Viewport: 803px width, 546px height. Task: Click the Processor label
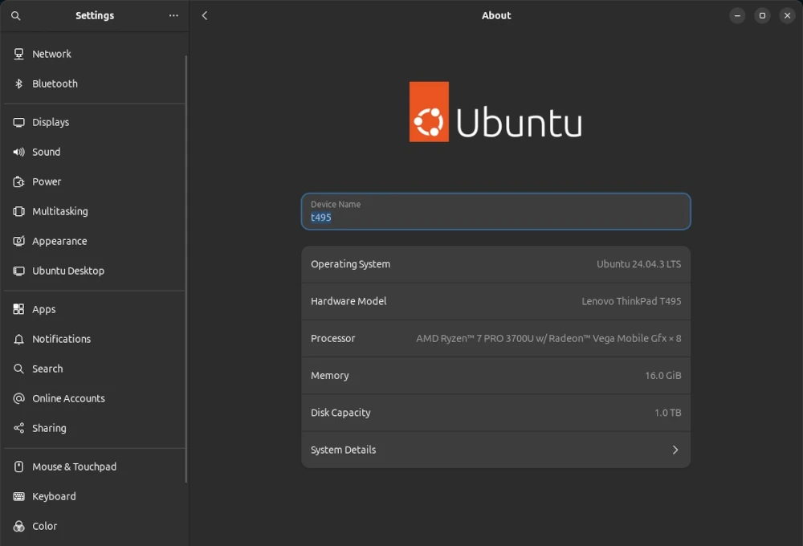[333, 339]
